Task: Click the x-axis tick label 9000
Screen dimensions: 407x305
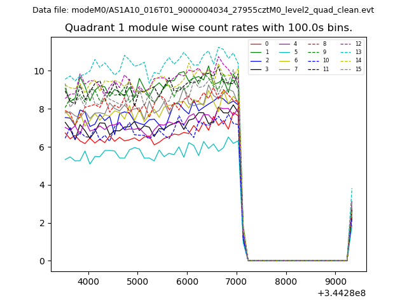Action: pos(336,281)
